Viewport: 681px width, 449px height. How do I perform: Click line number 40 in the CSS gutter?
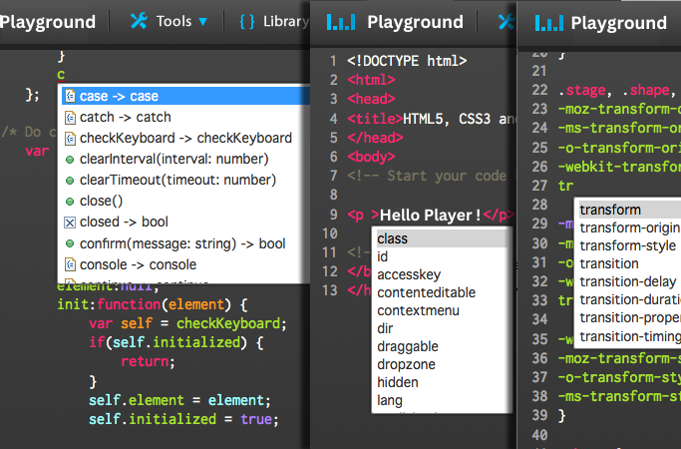539,435
